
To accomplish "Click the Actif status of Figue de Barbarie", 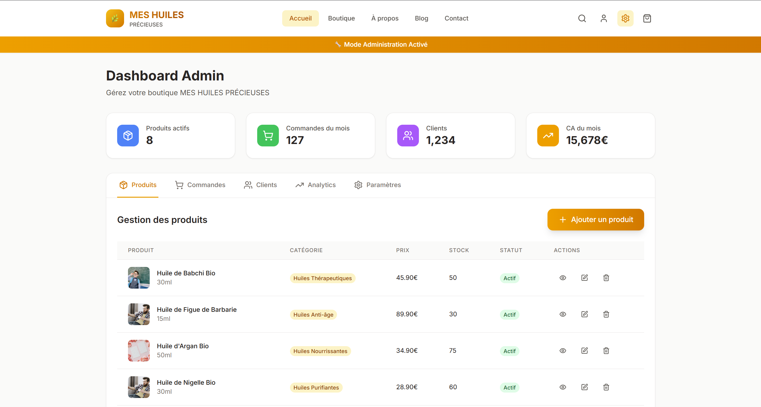I will coord(510,315).
